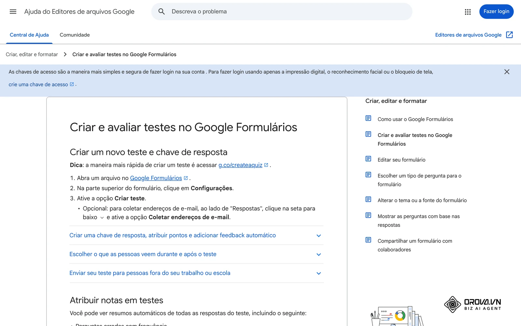Focus the 'Descreva o problema' search field
The image size is (521, 326).
(x=282, y=12)
